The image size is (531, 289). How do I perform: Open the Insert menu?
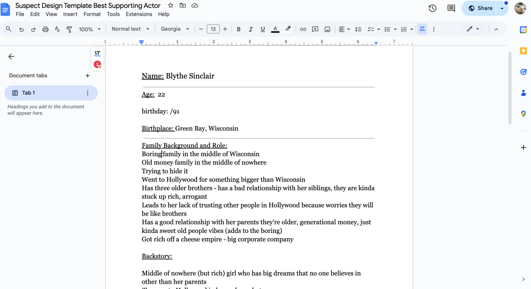tap(70, 14)
